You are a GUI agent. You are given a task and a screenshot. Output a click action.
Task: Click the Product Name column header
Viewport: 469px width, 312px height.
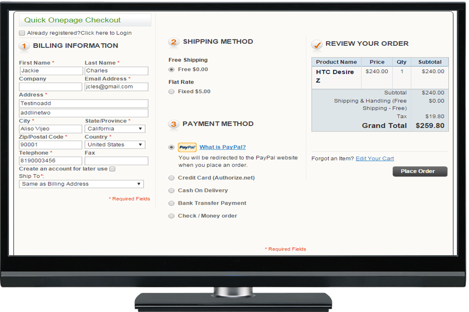tap(337, 62)
